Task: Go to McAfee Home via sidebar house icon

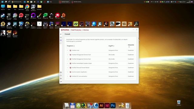Action: [61, 37]
